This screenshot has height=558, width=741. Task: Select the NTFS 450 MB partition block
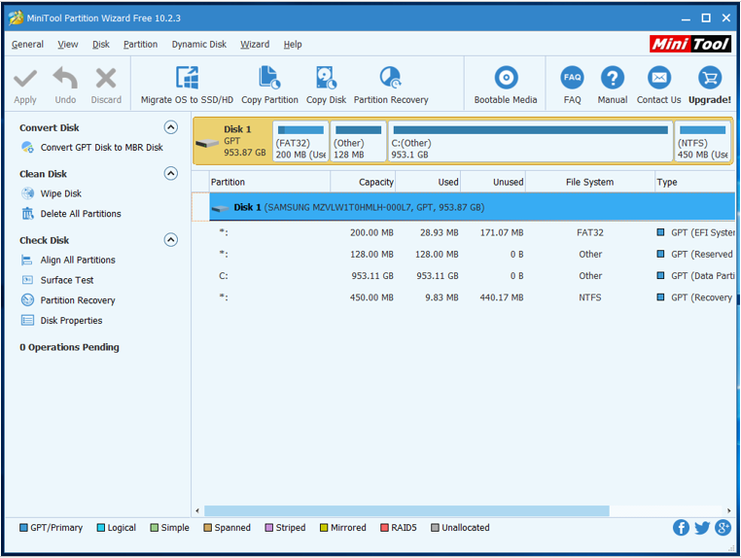703,141
